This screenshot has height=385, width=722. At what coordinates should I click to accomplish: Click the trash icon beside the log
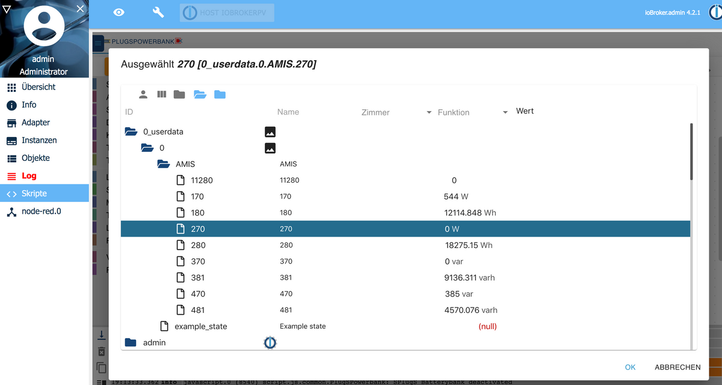[102, 351]
